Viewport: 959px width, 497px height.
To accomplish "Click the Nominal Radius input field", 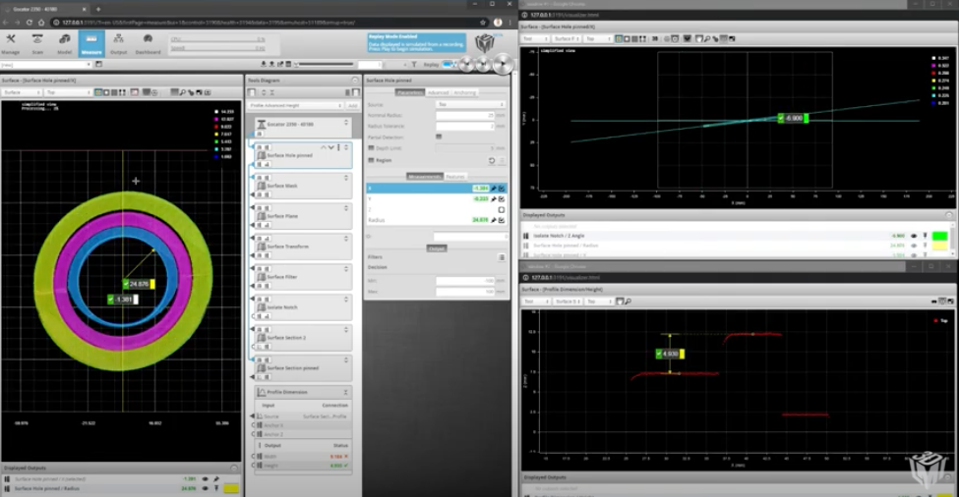I will (x=464, y=114).
